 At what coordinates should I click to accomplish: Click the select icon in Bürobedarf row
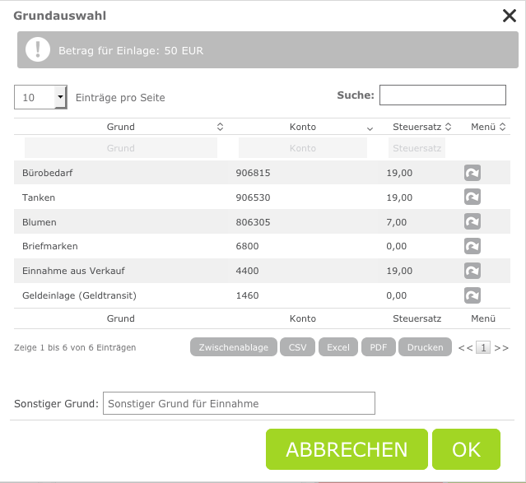(x=472, y=173)
